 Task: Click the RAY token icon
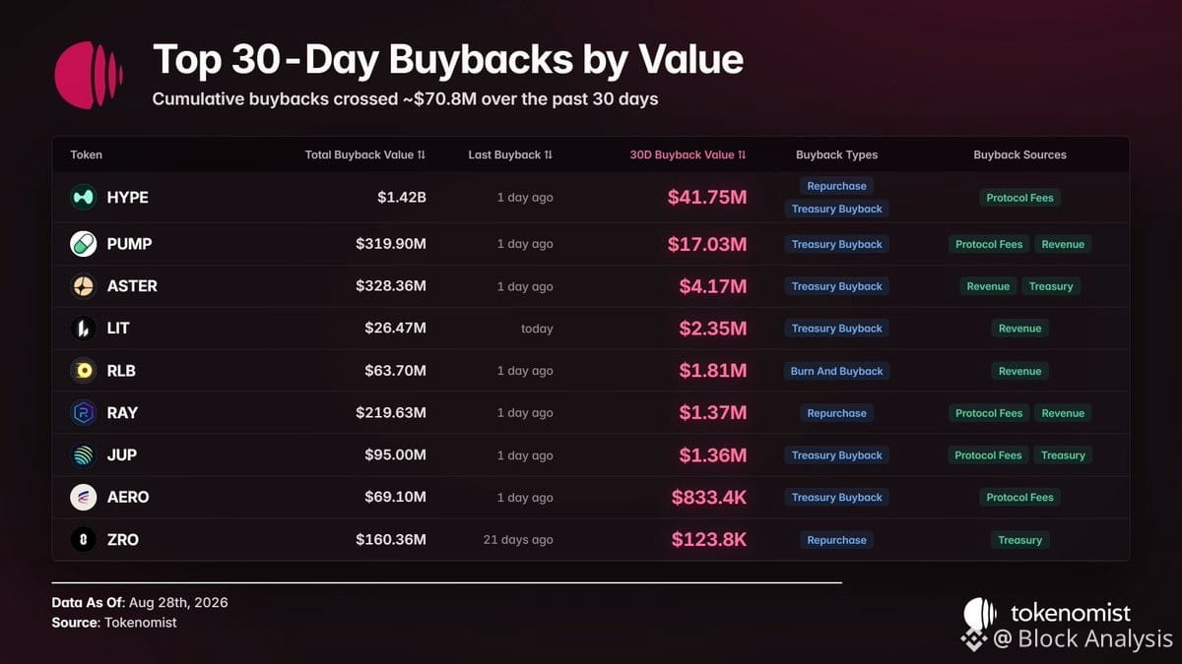click(84, 413)
